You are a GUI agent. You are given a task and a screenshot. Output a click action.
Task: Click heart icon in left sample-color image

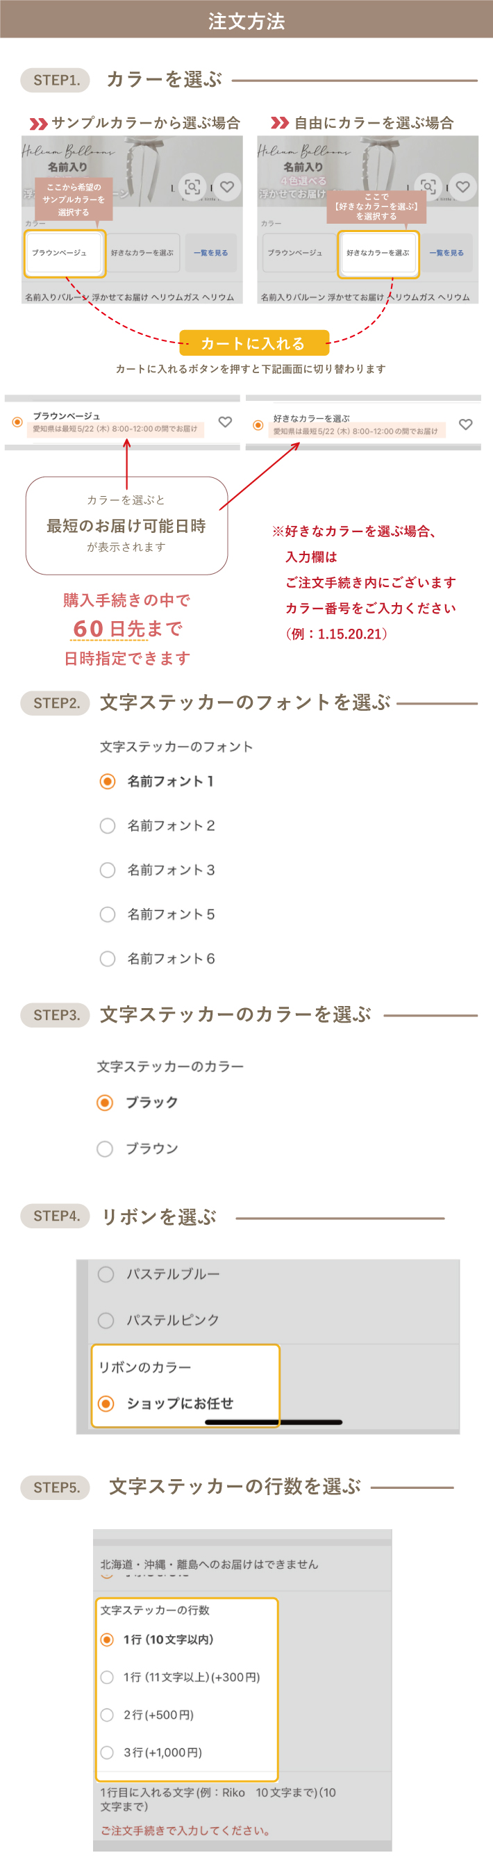point(227,187)
